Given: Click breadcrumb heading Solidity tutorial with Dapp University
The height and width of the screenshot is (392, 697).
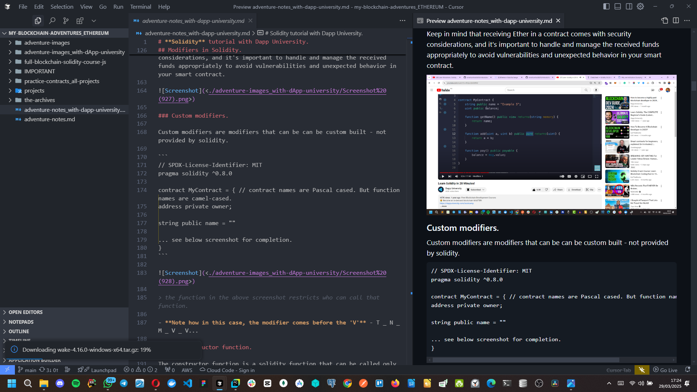Looking at the screenshot, I should tap(314, 33).
